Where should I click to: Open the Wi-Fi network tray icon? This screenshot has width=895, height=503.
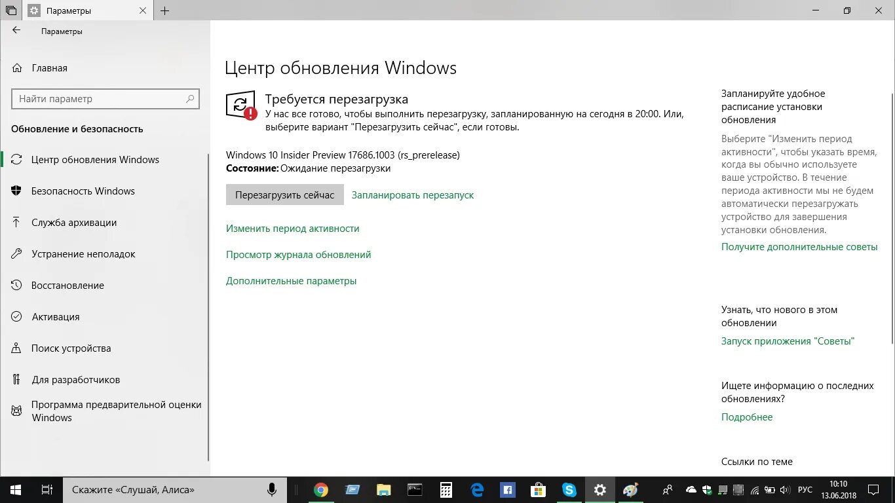point(755,490)
